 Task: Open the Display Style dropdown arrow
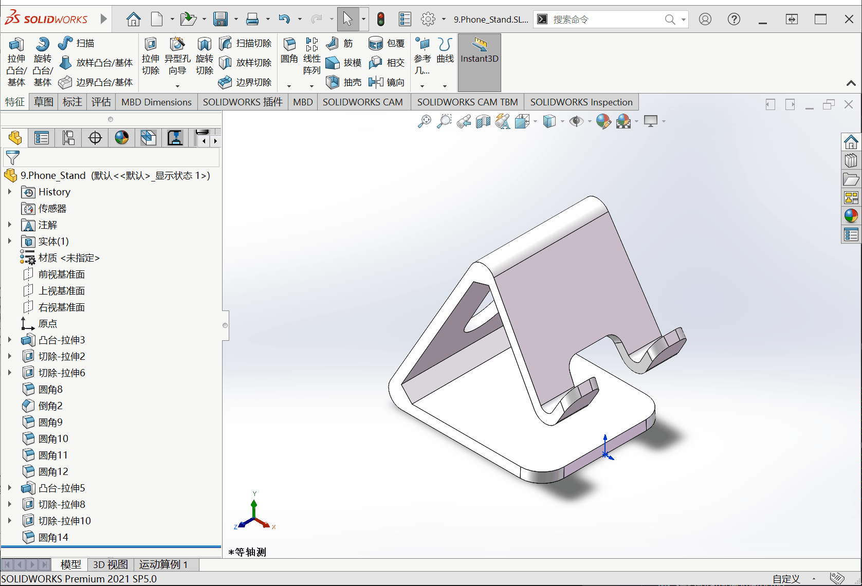pos(562,121)
